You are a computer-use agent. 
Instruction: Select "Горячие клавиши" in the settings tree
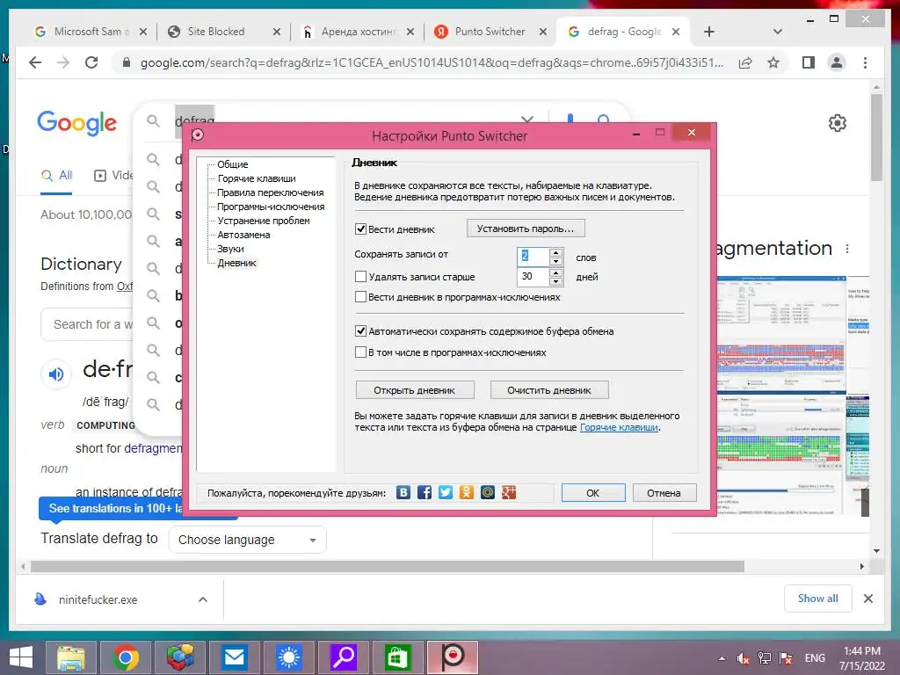click(x=257, y=178)
